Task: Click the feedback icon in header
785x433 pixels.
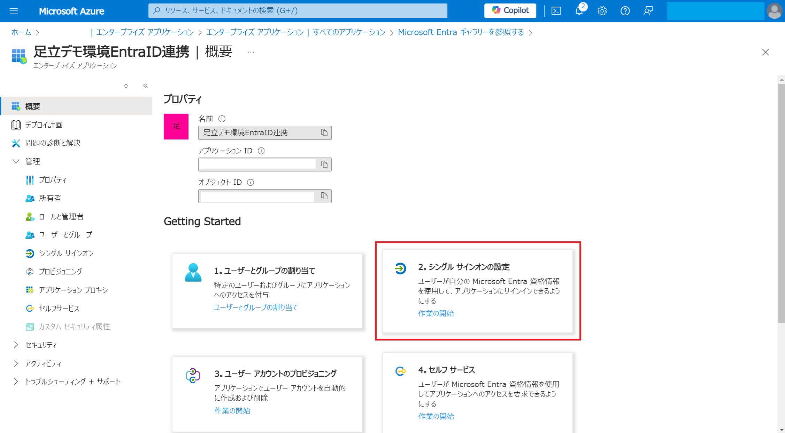Action: [648, 11]
